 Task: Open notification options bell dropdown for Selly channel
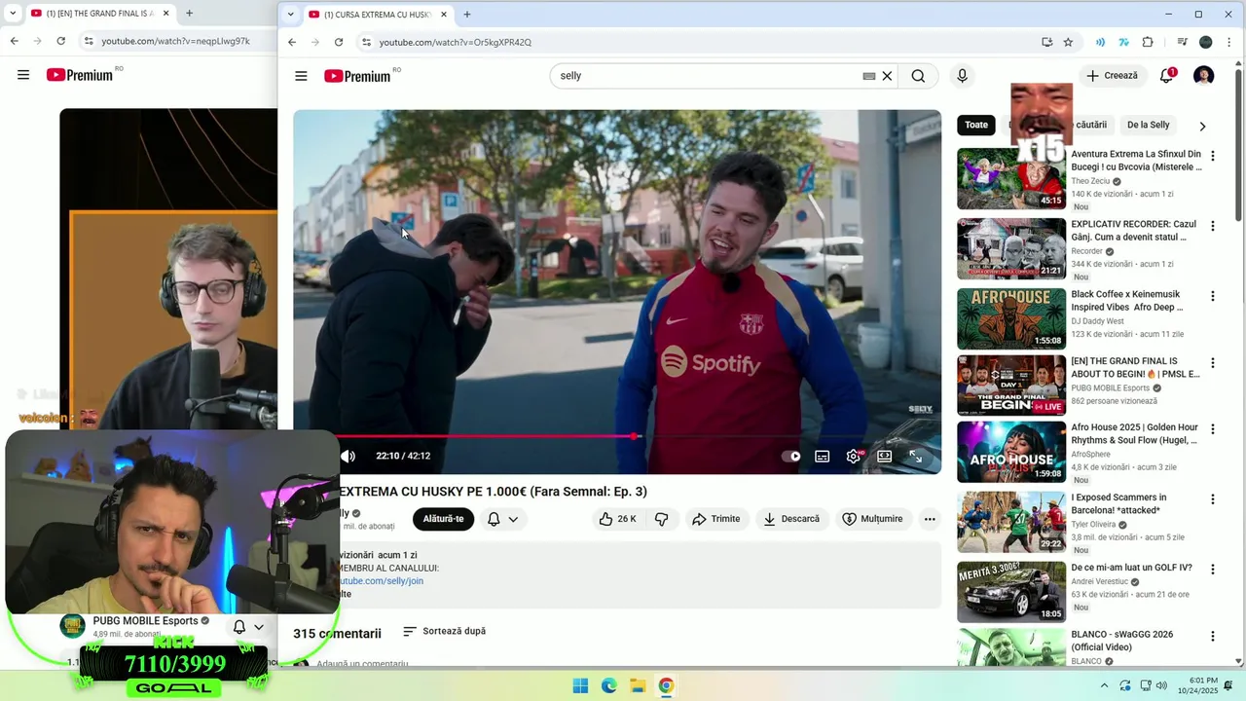point(503,519)
